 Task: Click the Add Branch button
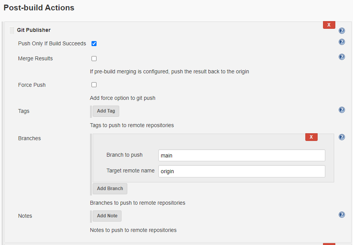click(110, 189)
